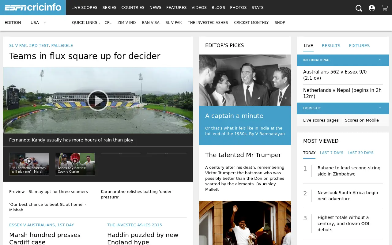
Task: Go to the ESPNcricinfo home logo
Action: (x=33, y=8)
